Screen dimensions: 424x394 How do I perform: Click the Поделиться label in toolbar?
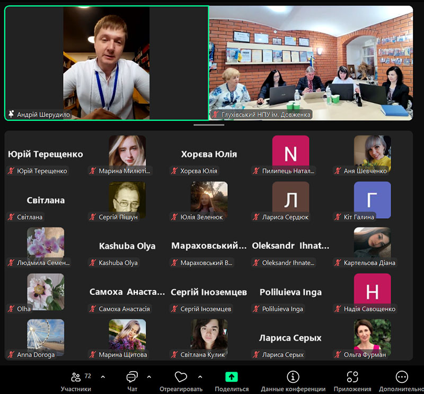click(232, 389)
